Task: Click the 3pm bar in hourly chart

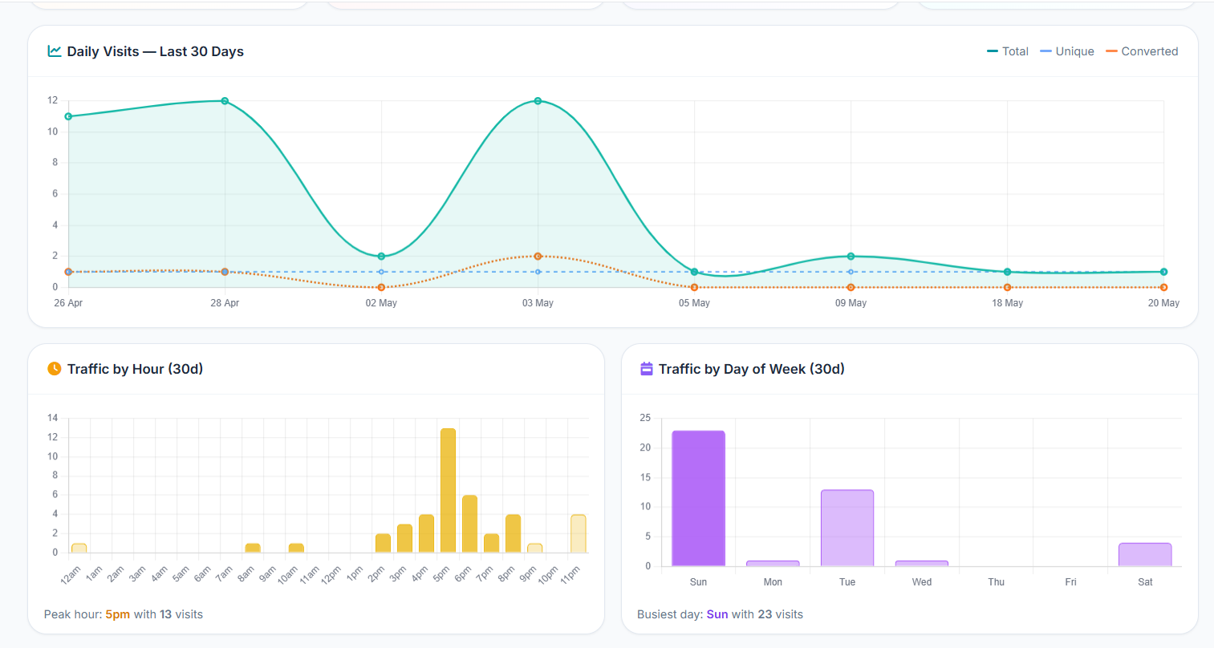Action: pos(404,539)
